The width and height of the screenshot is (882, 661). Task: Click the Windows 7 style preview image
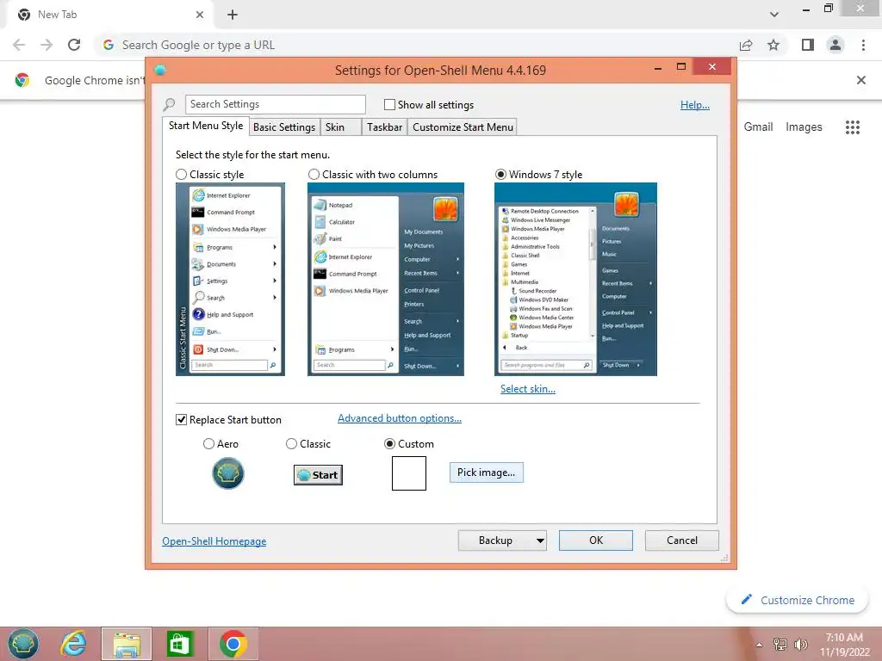click(575, 280)
